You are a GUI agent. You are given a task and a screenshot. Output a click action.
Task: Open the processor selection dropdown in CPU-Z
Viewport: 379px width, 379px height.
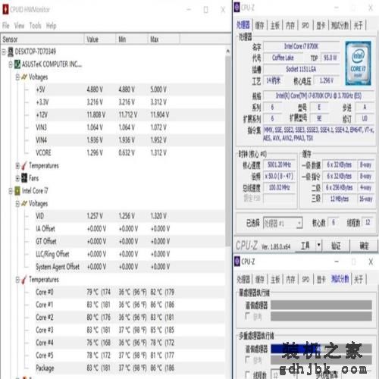click(299, 223)
